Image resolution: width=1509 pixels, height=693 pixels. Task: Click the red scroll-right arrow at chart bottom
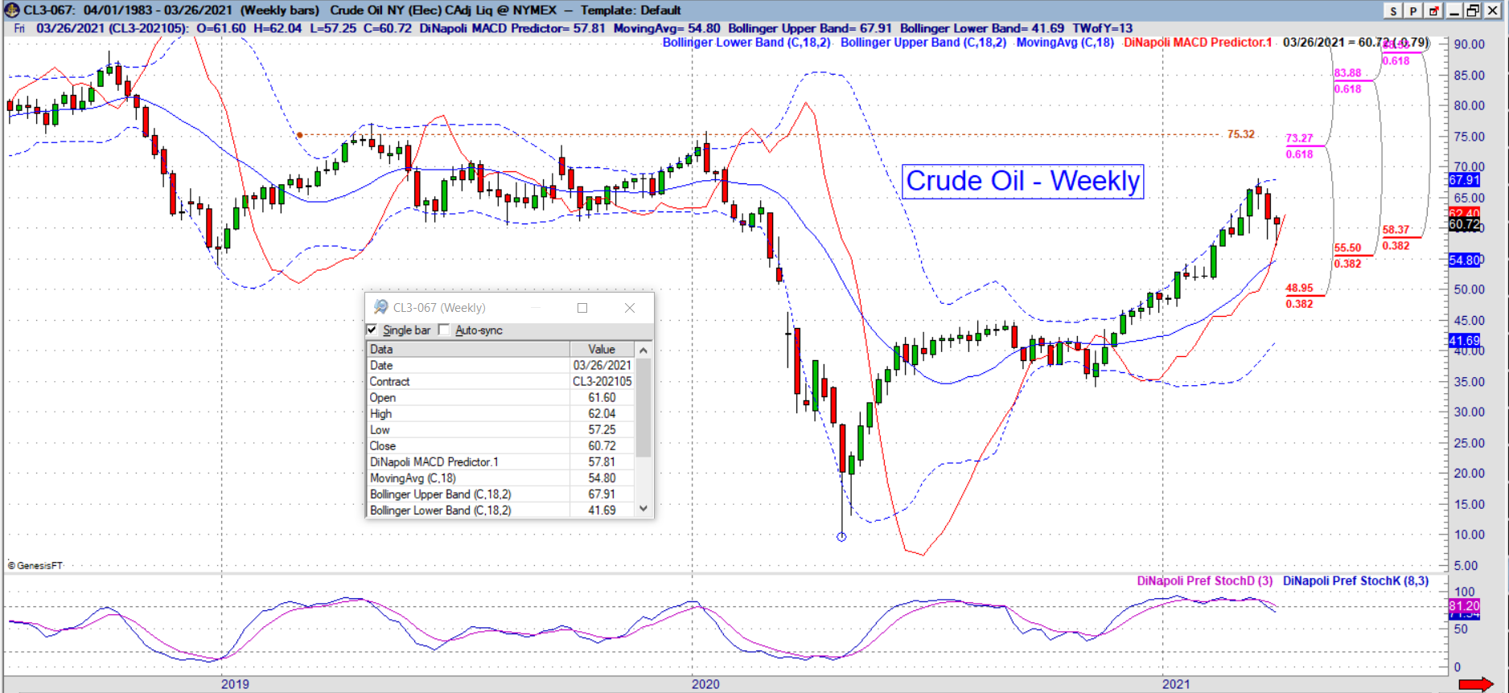click(x=1476, y=684)
